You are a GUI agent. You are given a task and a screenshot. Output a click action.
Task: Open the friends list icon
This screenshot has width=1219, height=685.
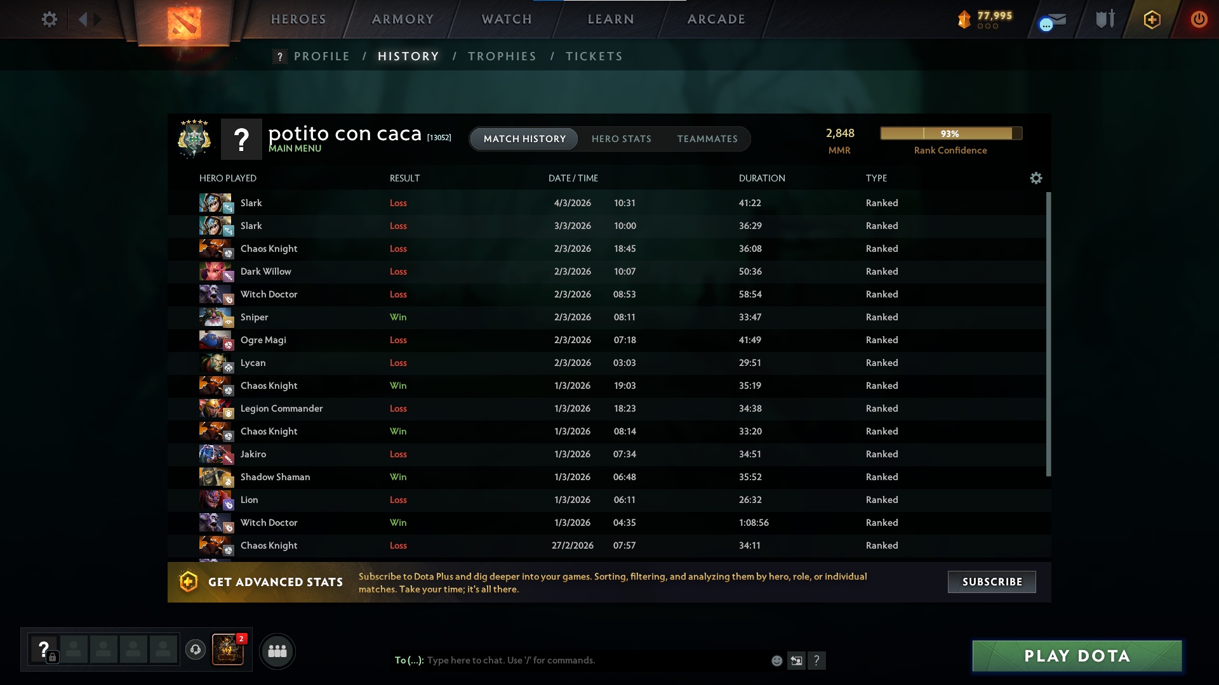277,651
